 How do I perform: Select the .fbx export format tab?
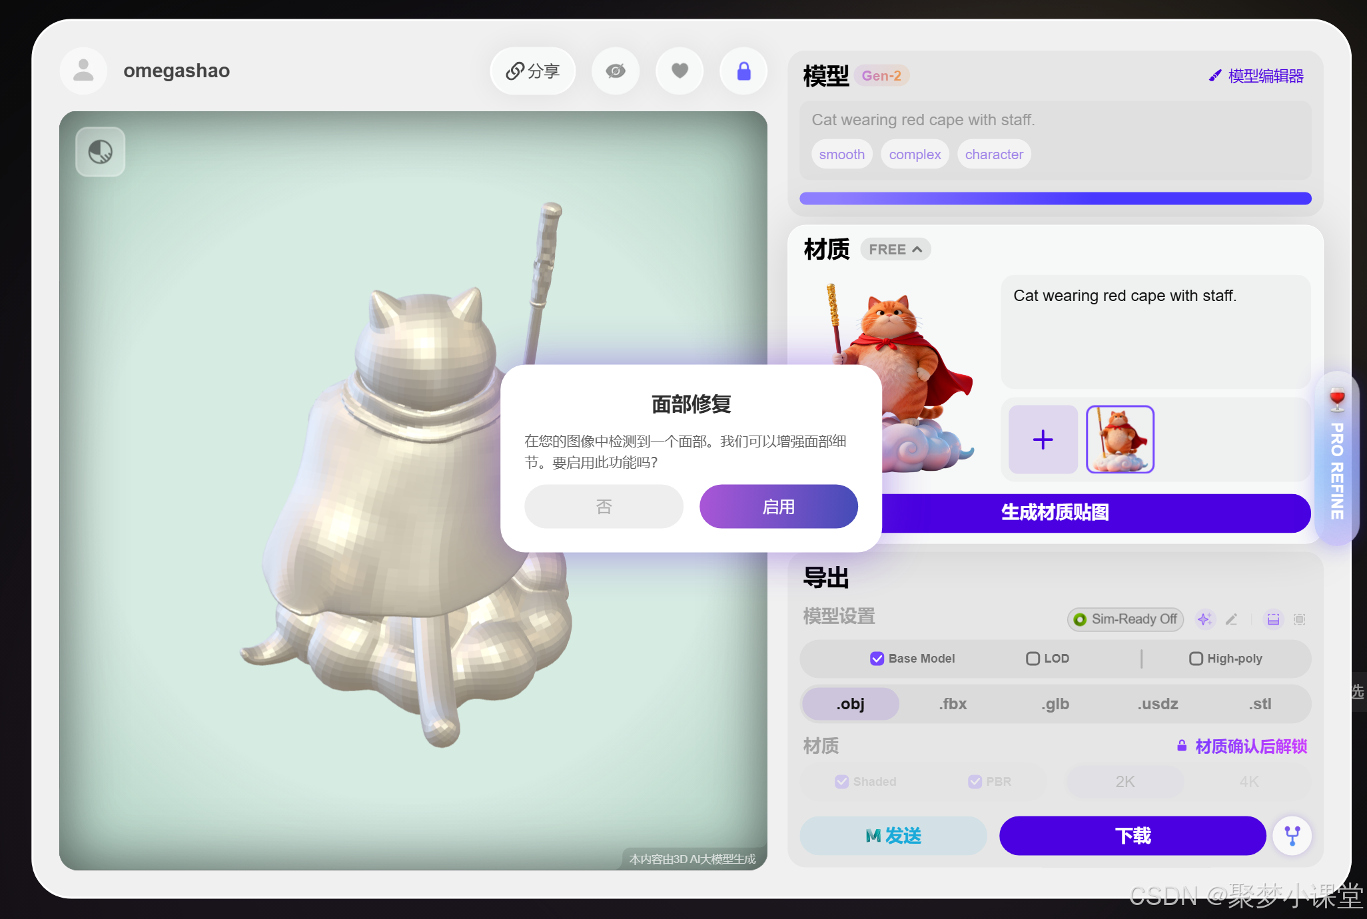953,704
